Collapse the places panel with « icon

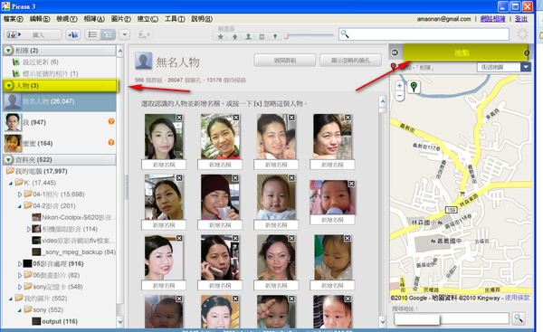point(395,52)
